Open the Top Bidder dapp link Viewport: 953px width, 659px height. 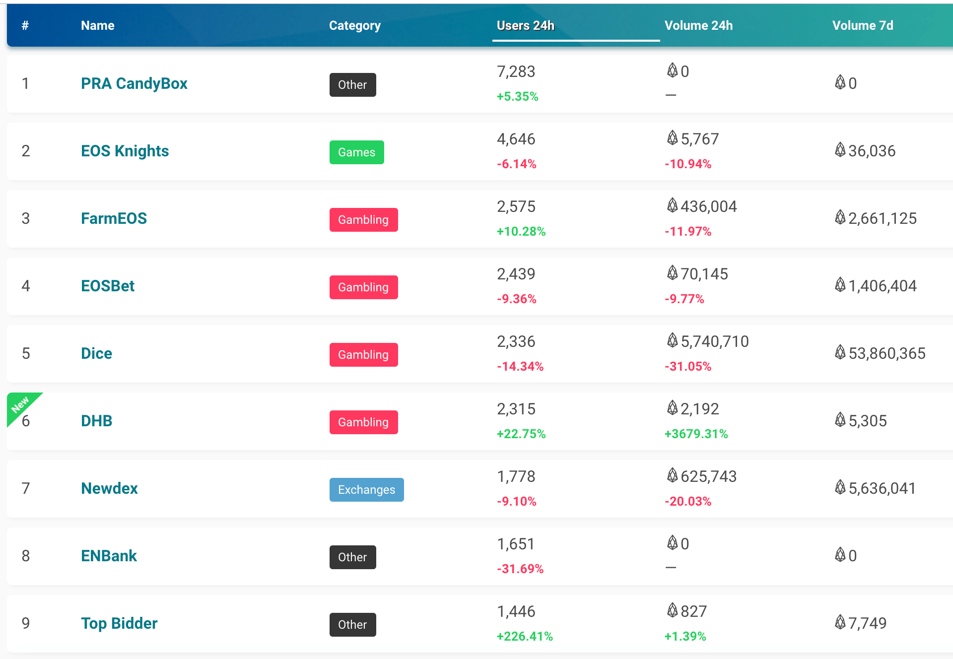(119, 623)
